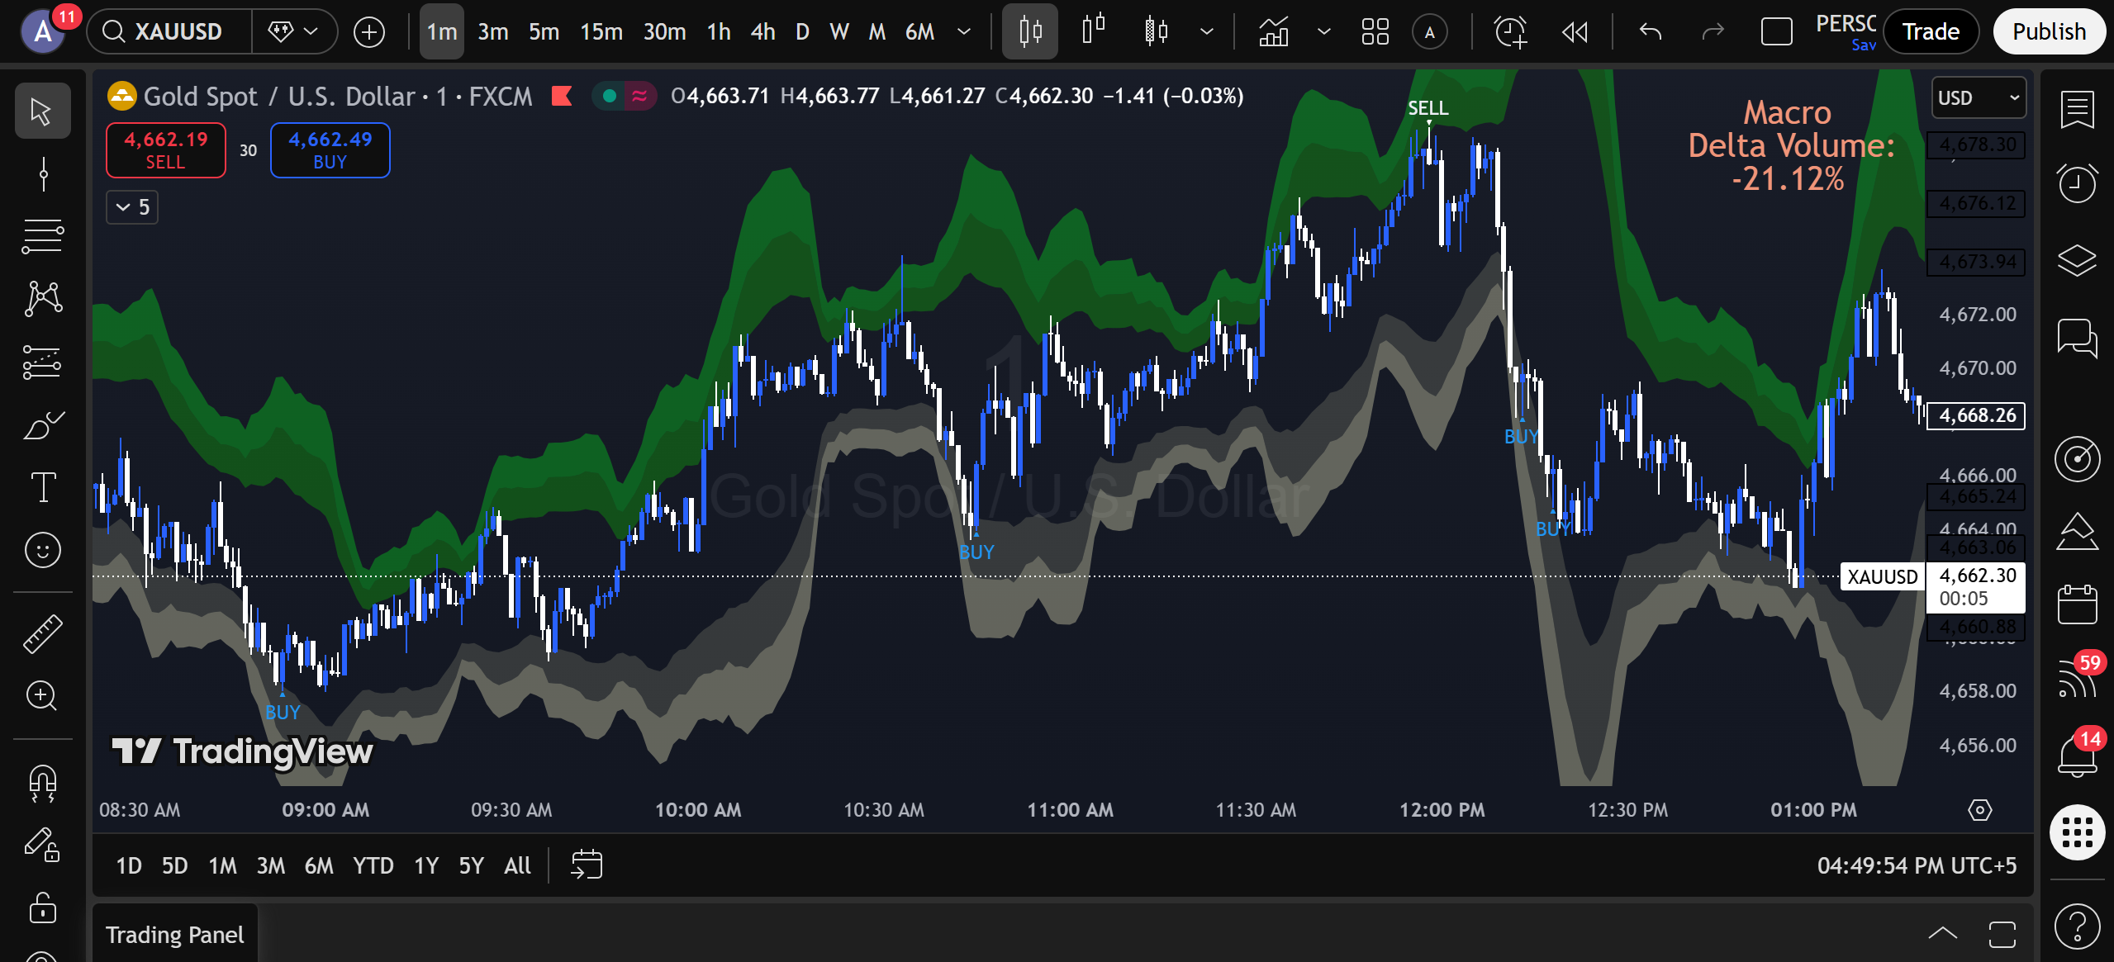Select the Text annotation tool
The height and width of the screenshot is (962, 2114).
click(x=43, y=487)
